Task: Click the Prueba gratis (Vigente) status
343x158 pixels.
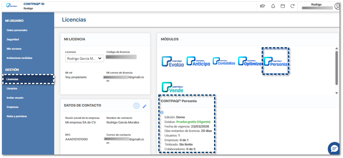Action: (x=193, y=122)
